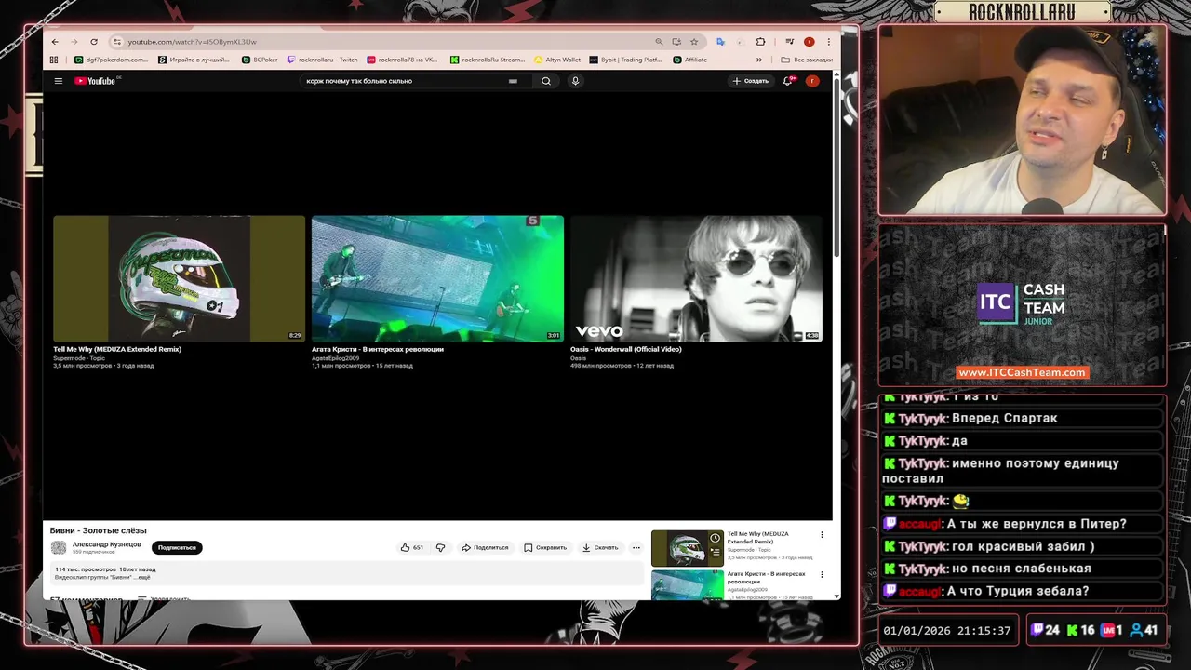Viewport: 1191px width, 670px height.
Task: Open the YouTube hamburger guide menu
Action: coord(58,81)
